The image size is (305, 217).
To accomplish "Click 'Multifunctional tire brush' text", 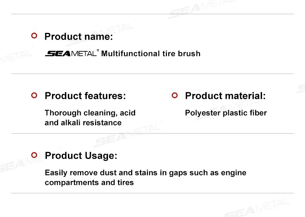I will pyautogui.click(x=151, y=54).
